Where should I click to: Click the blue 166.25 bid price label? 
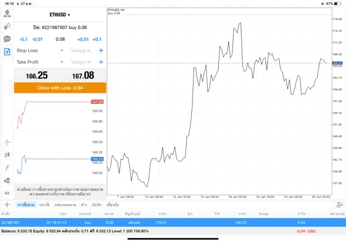(97, 159)
